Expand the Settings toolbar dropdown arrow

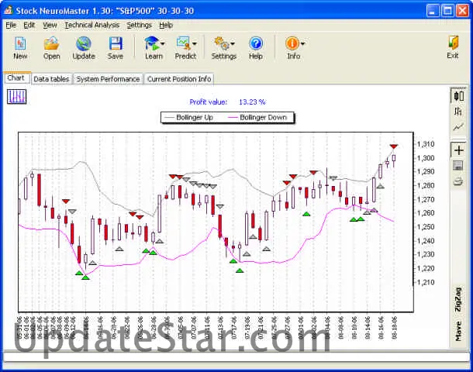click(x=233, y=44)
